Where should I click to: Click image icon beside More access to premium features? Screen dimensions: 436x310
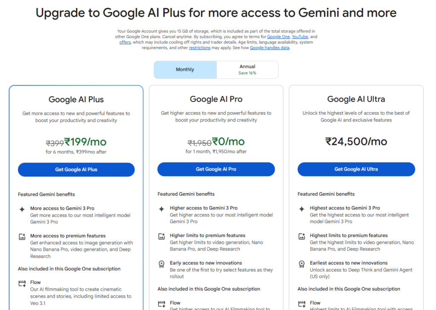tap(22, 237)
